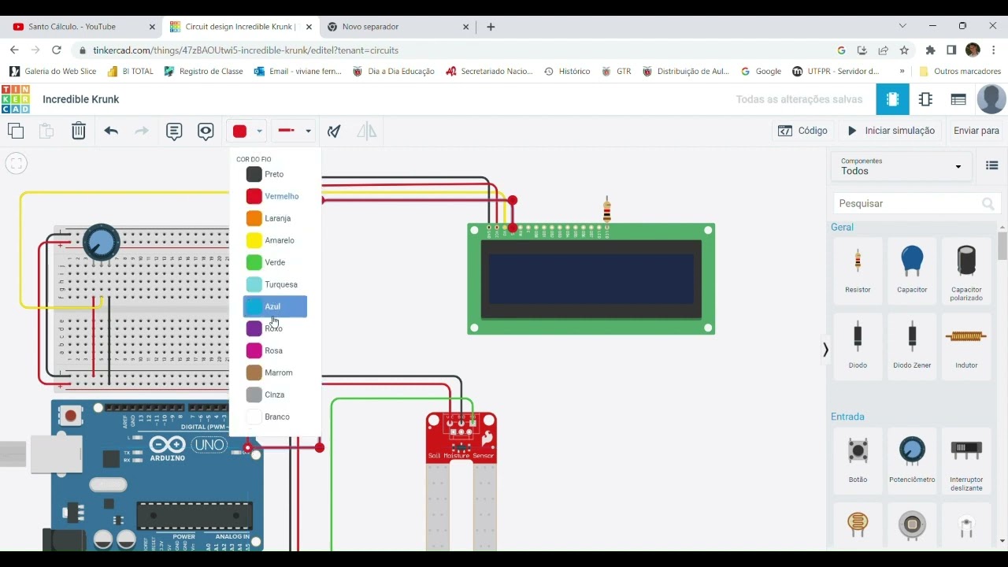Viewport: 1008px width, 567px height.
Task: Go back in browser history
Action: 14,50
